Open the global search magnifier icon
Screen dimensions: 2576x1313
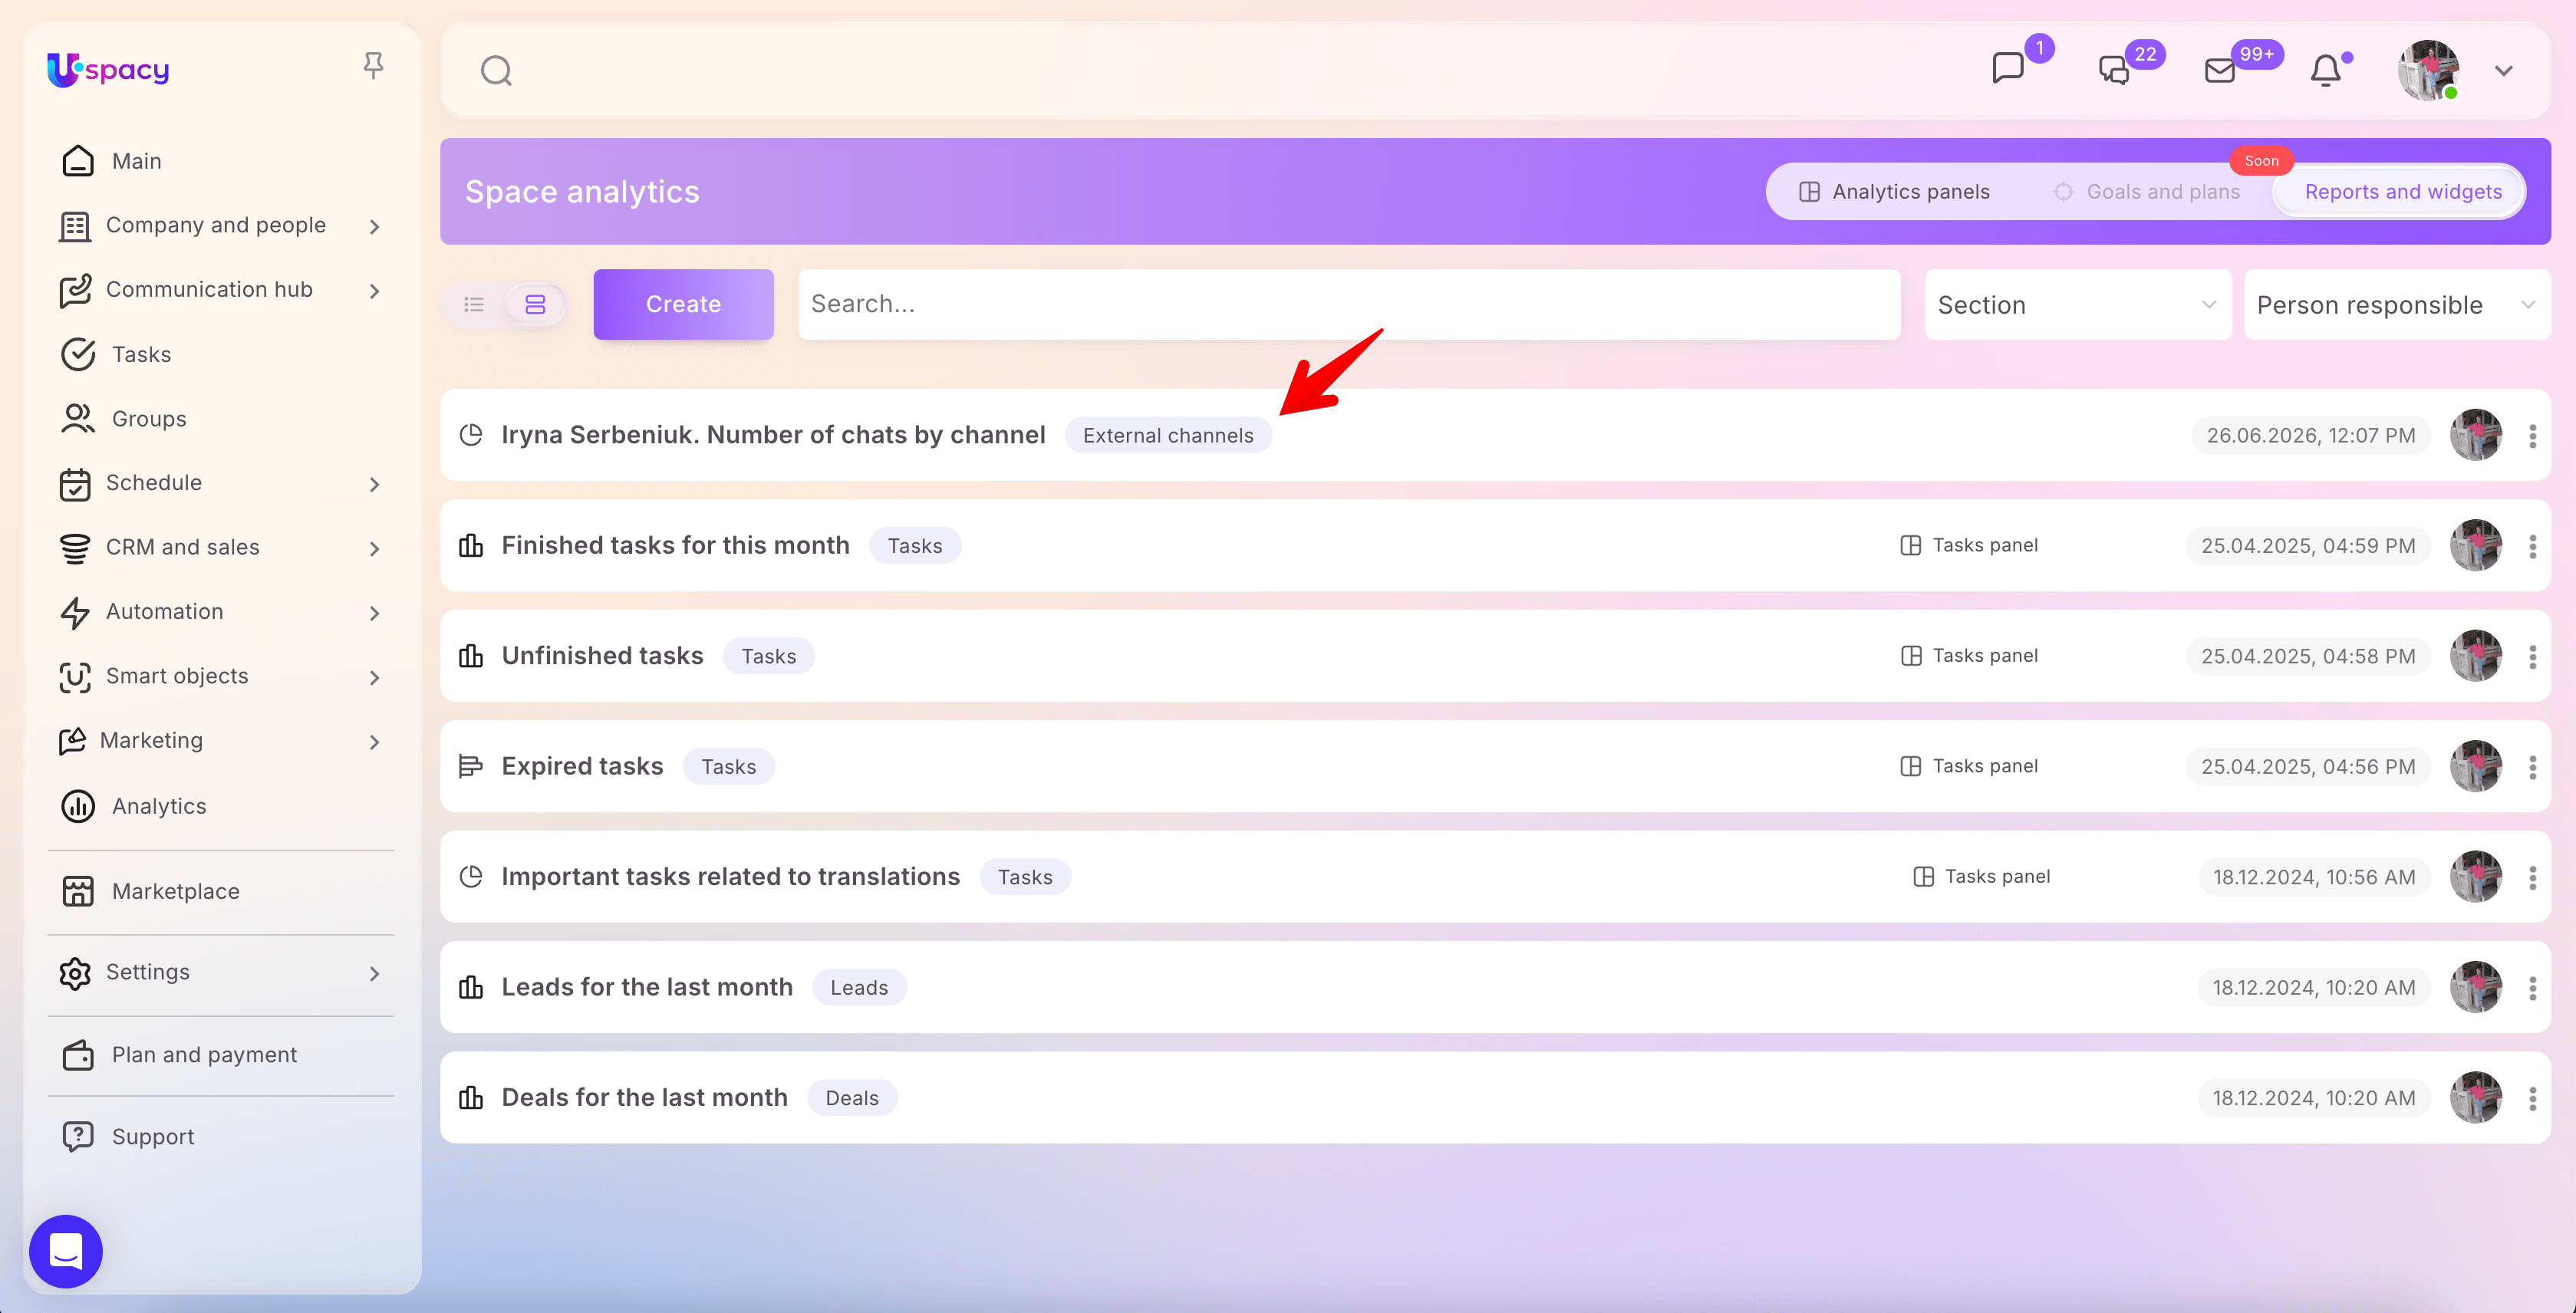[496, 71]
